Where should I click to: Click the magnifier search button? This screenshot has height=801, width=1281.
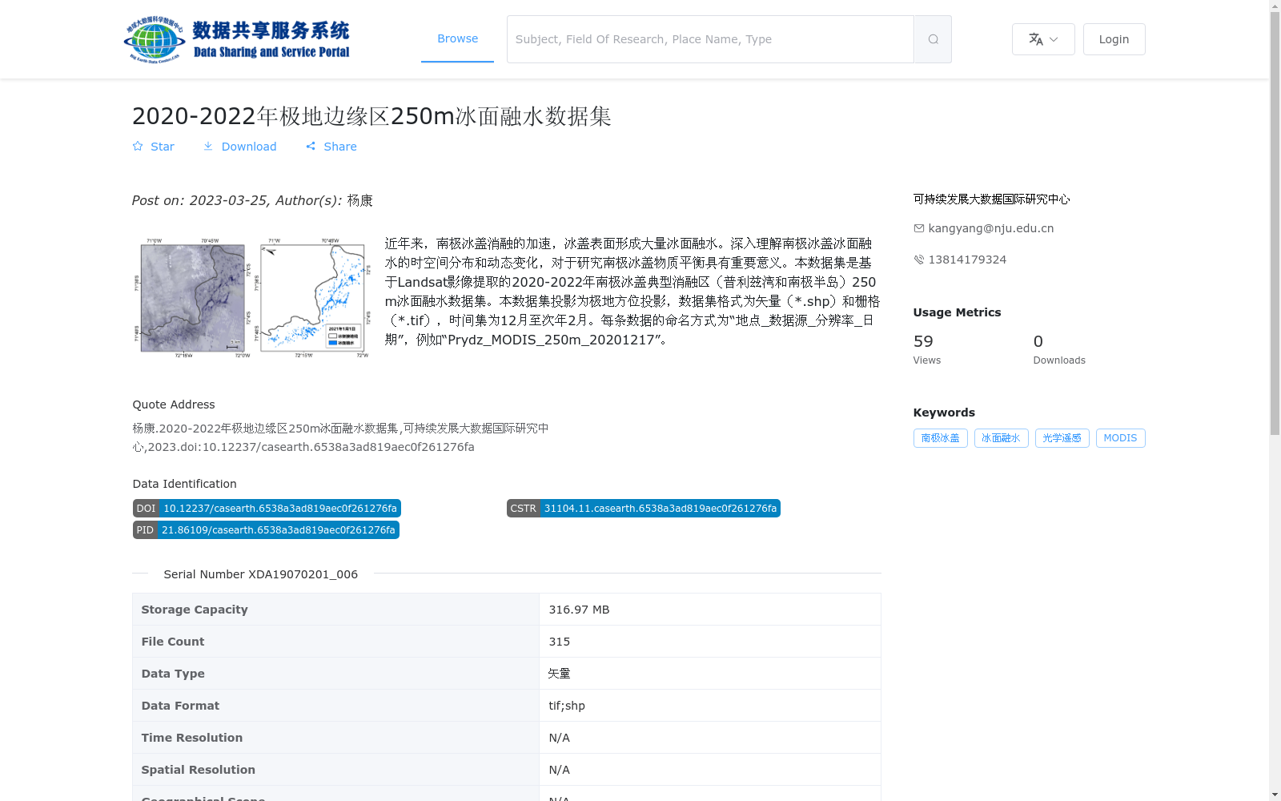point(933,39)
